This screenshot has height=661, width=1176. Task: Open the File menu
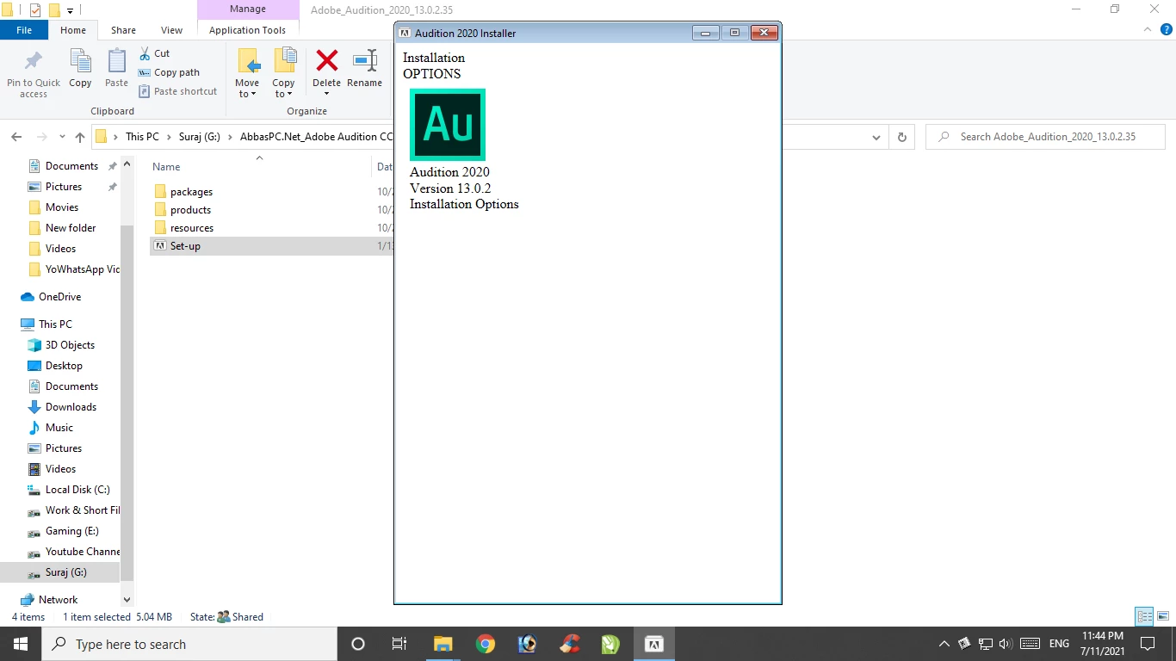(24, 30)
